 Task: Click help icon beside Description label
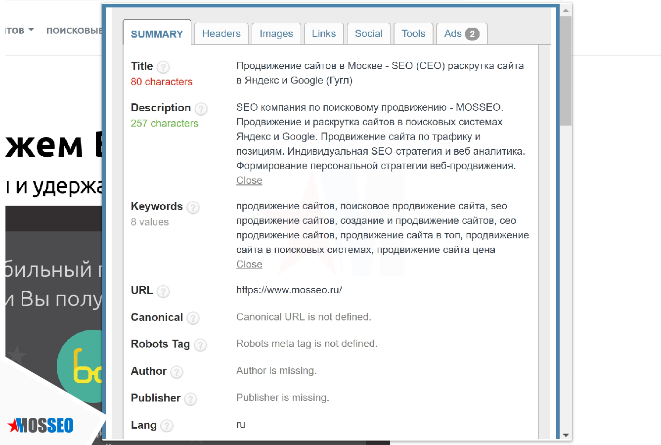pyautogui.click(x=201, y=109)
